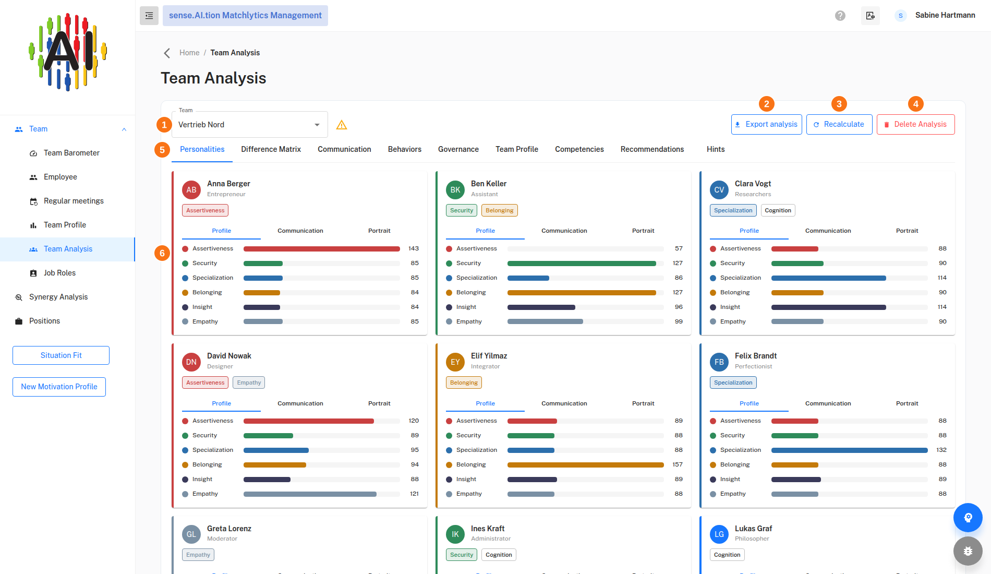Image resolution: width=991 pixels, height=574 pixels.
Task: Open the Recommendations tab
Action: point(652,149)
